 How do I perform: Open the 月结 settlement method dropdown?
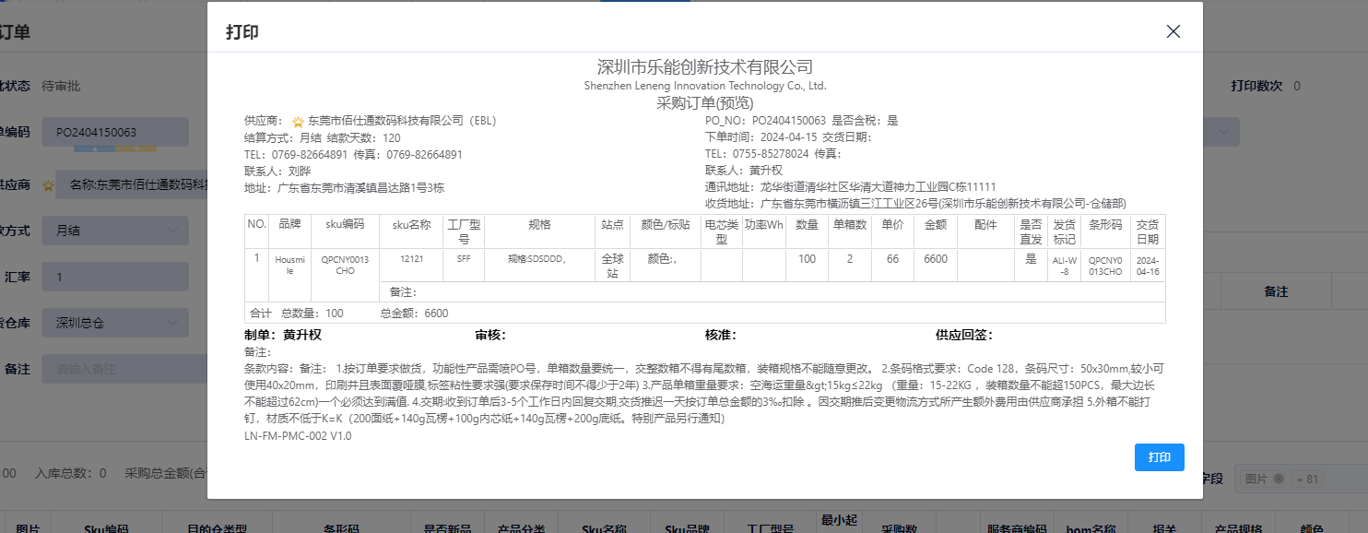(171, 231)
